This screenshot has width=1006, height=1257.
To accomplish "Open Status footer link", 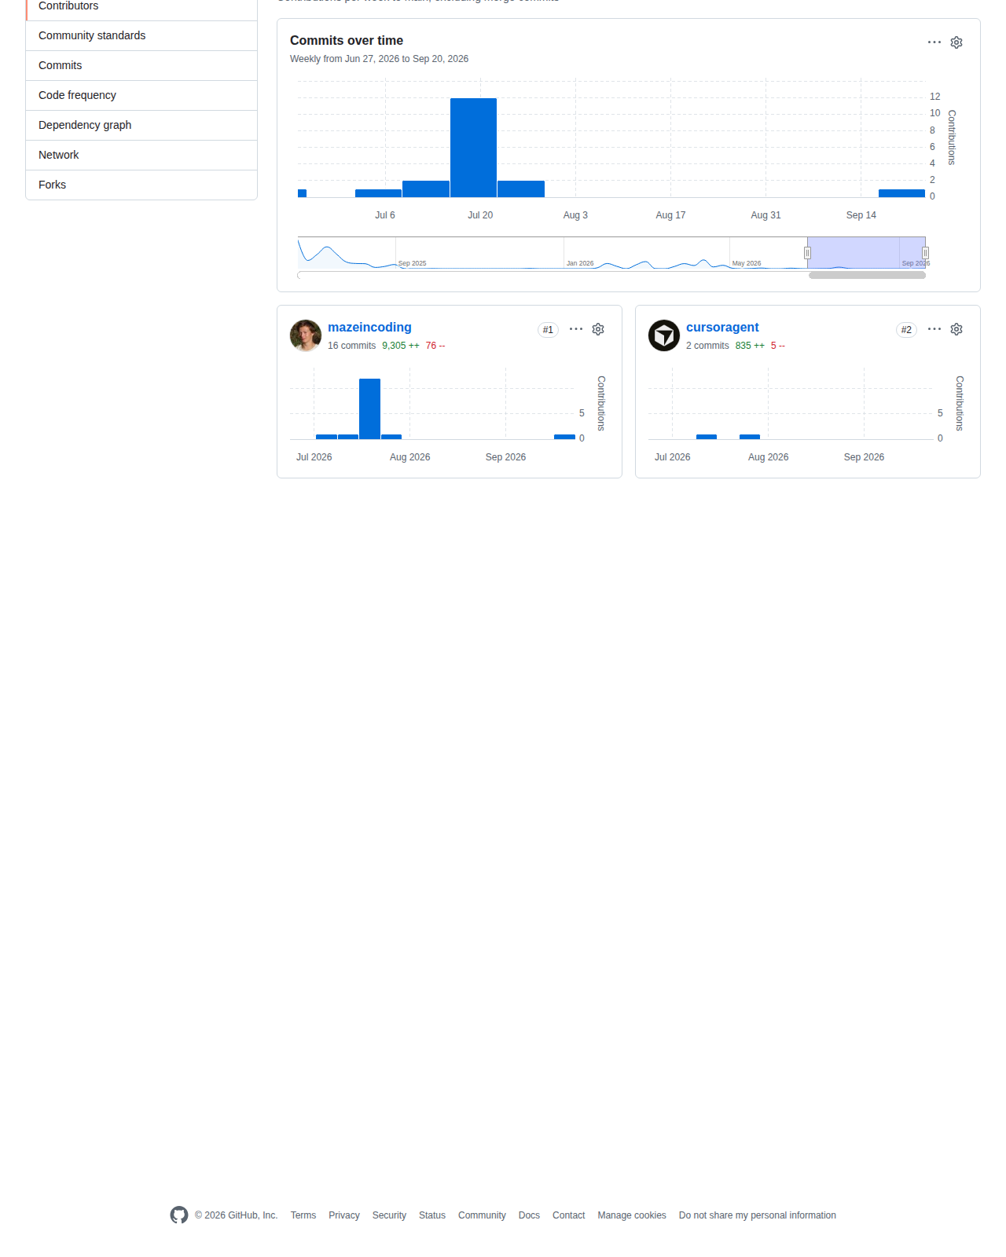I will tap(432, 1215).
